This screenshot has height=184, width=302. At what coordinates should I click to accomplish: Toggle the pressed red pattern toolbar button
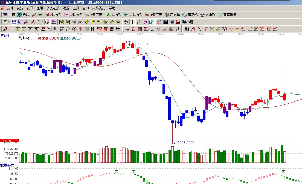point(47,22)
